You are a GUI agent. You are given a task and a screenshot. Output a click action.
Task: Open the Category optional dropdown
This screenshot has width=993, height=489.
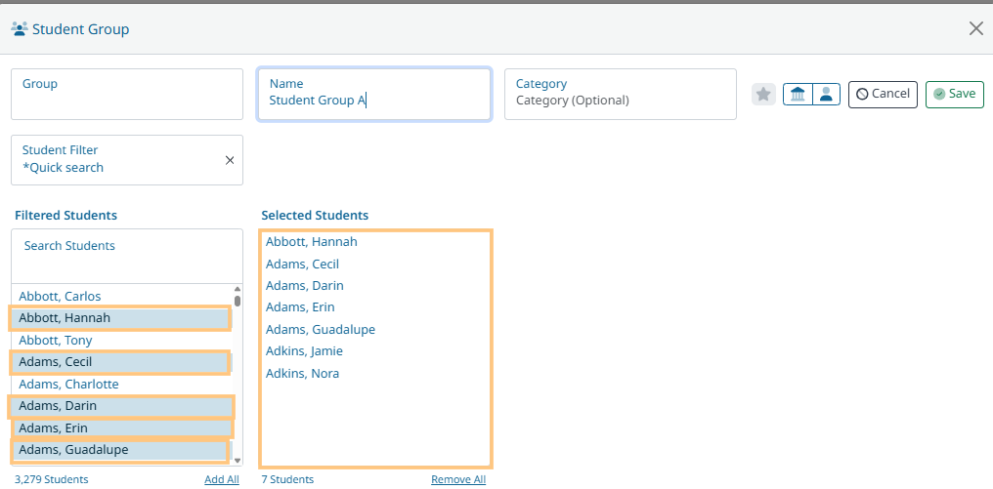(620, 94)
